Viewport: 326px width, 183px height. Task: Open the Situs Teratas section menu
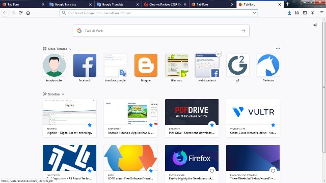click(278, 48)
